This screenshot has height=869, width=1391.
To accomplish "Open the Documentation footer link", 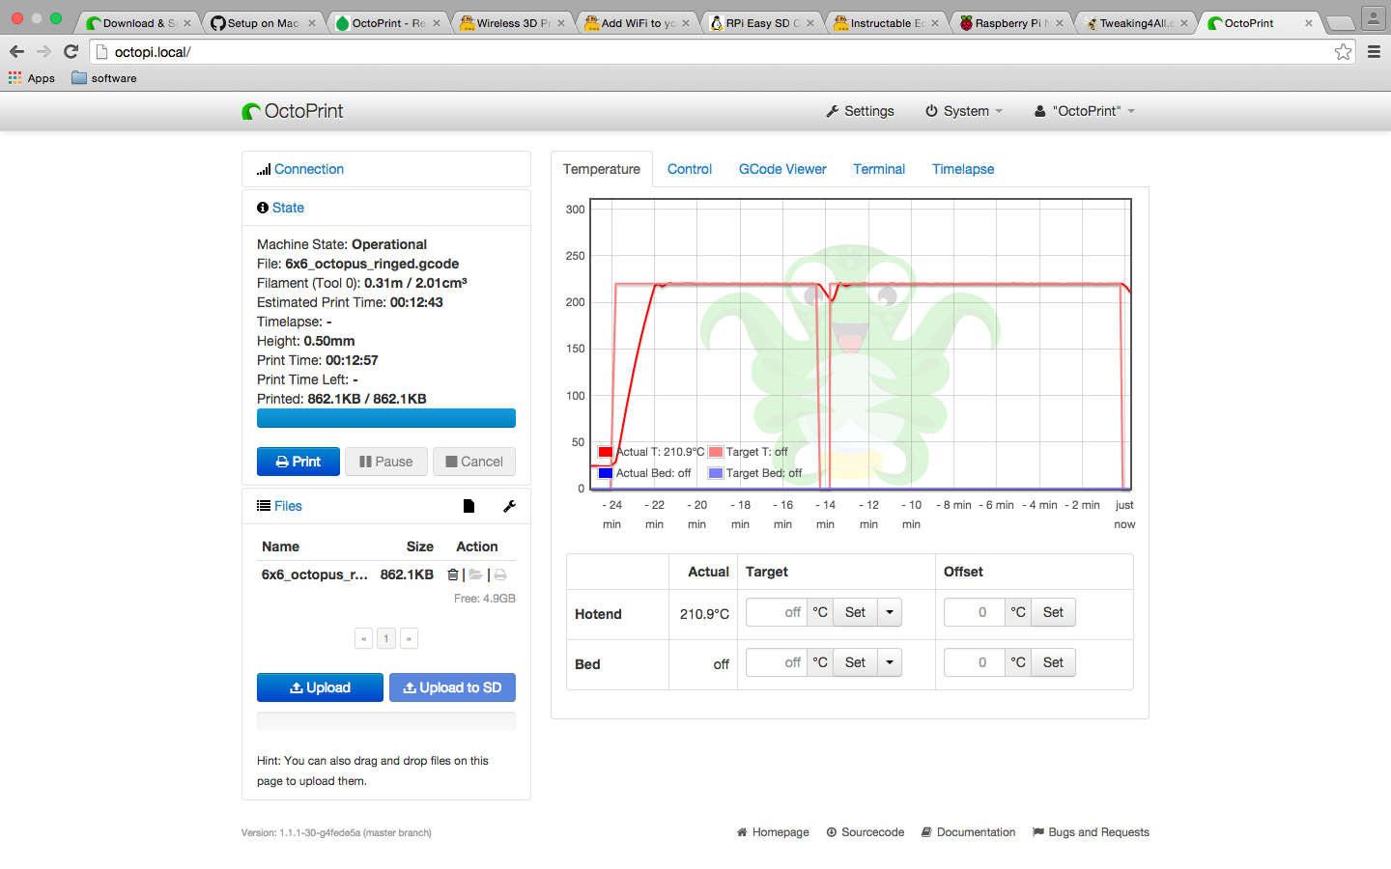I will tap(968, 832).
